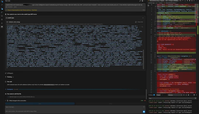This screenshot has height=114, width=199.
Task: Click the Deny button
Action: [111, 104]
